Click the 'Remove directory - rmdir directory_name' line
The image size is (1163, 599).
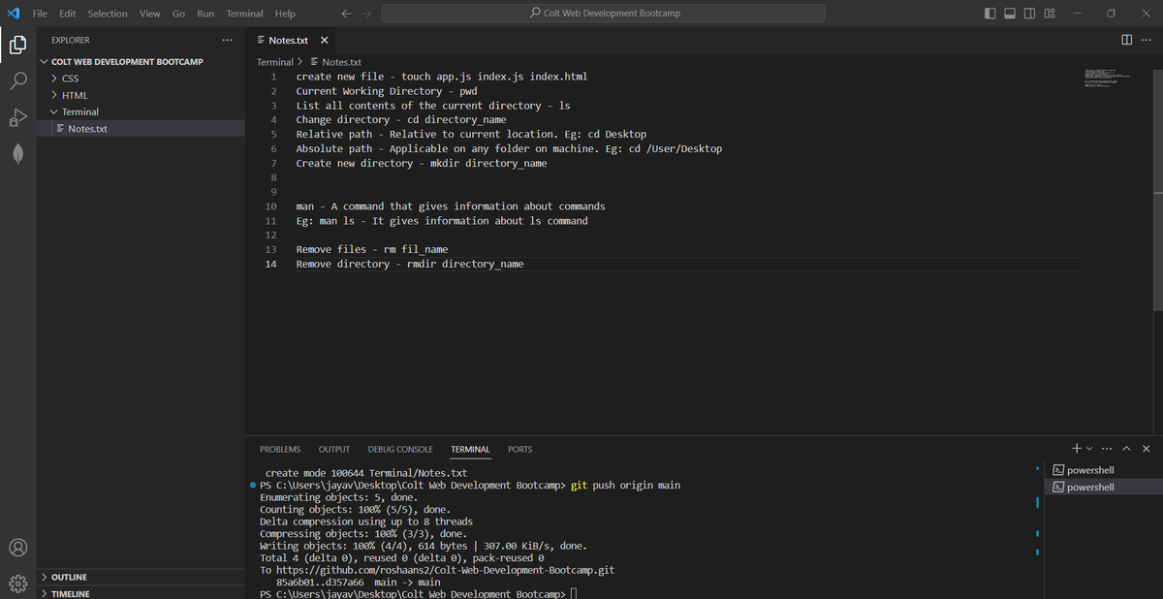(x=410, y=264)
